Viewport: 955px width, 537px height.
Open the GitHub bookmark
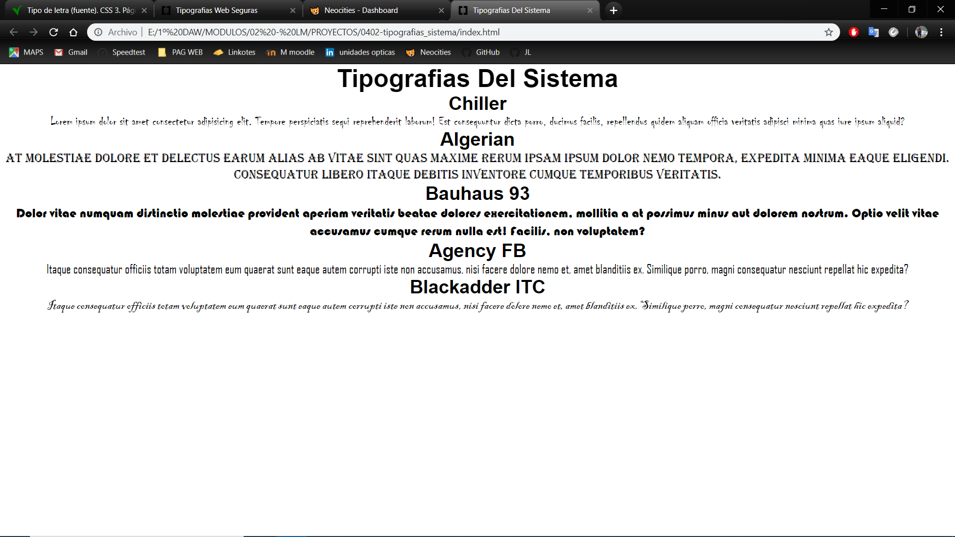point(481,52)
